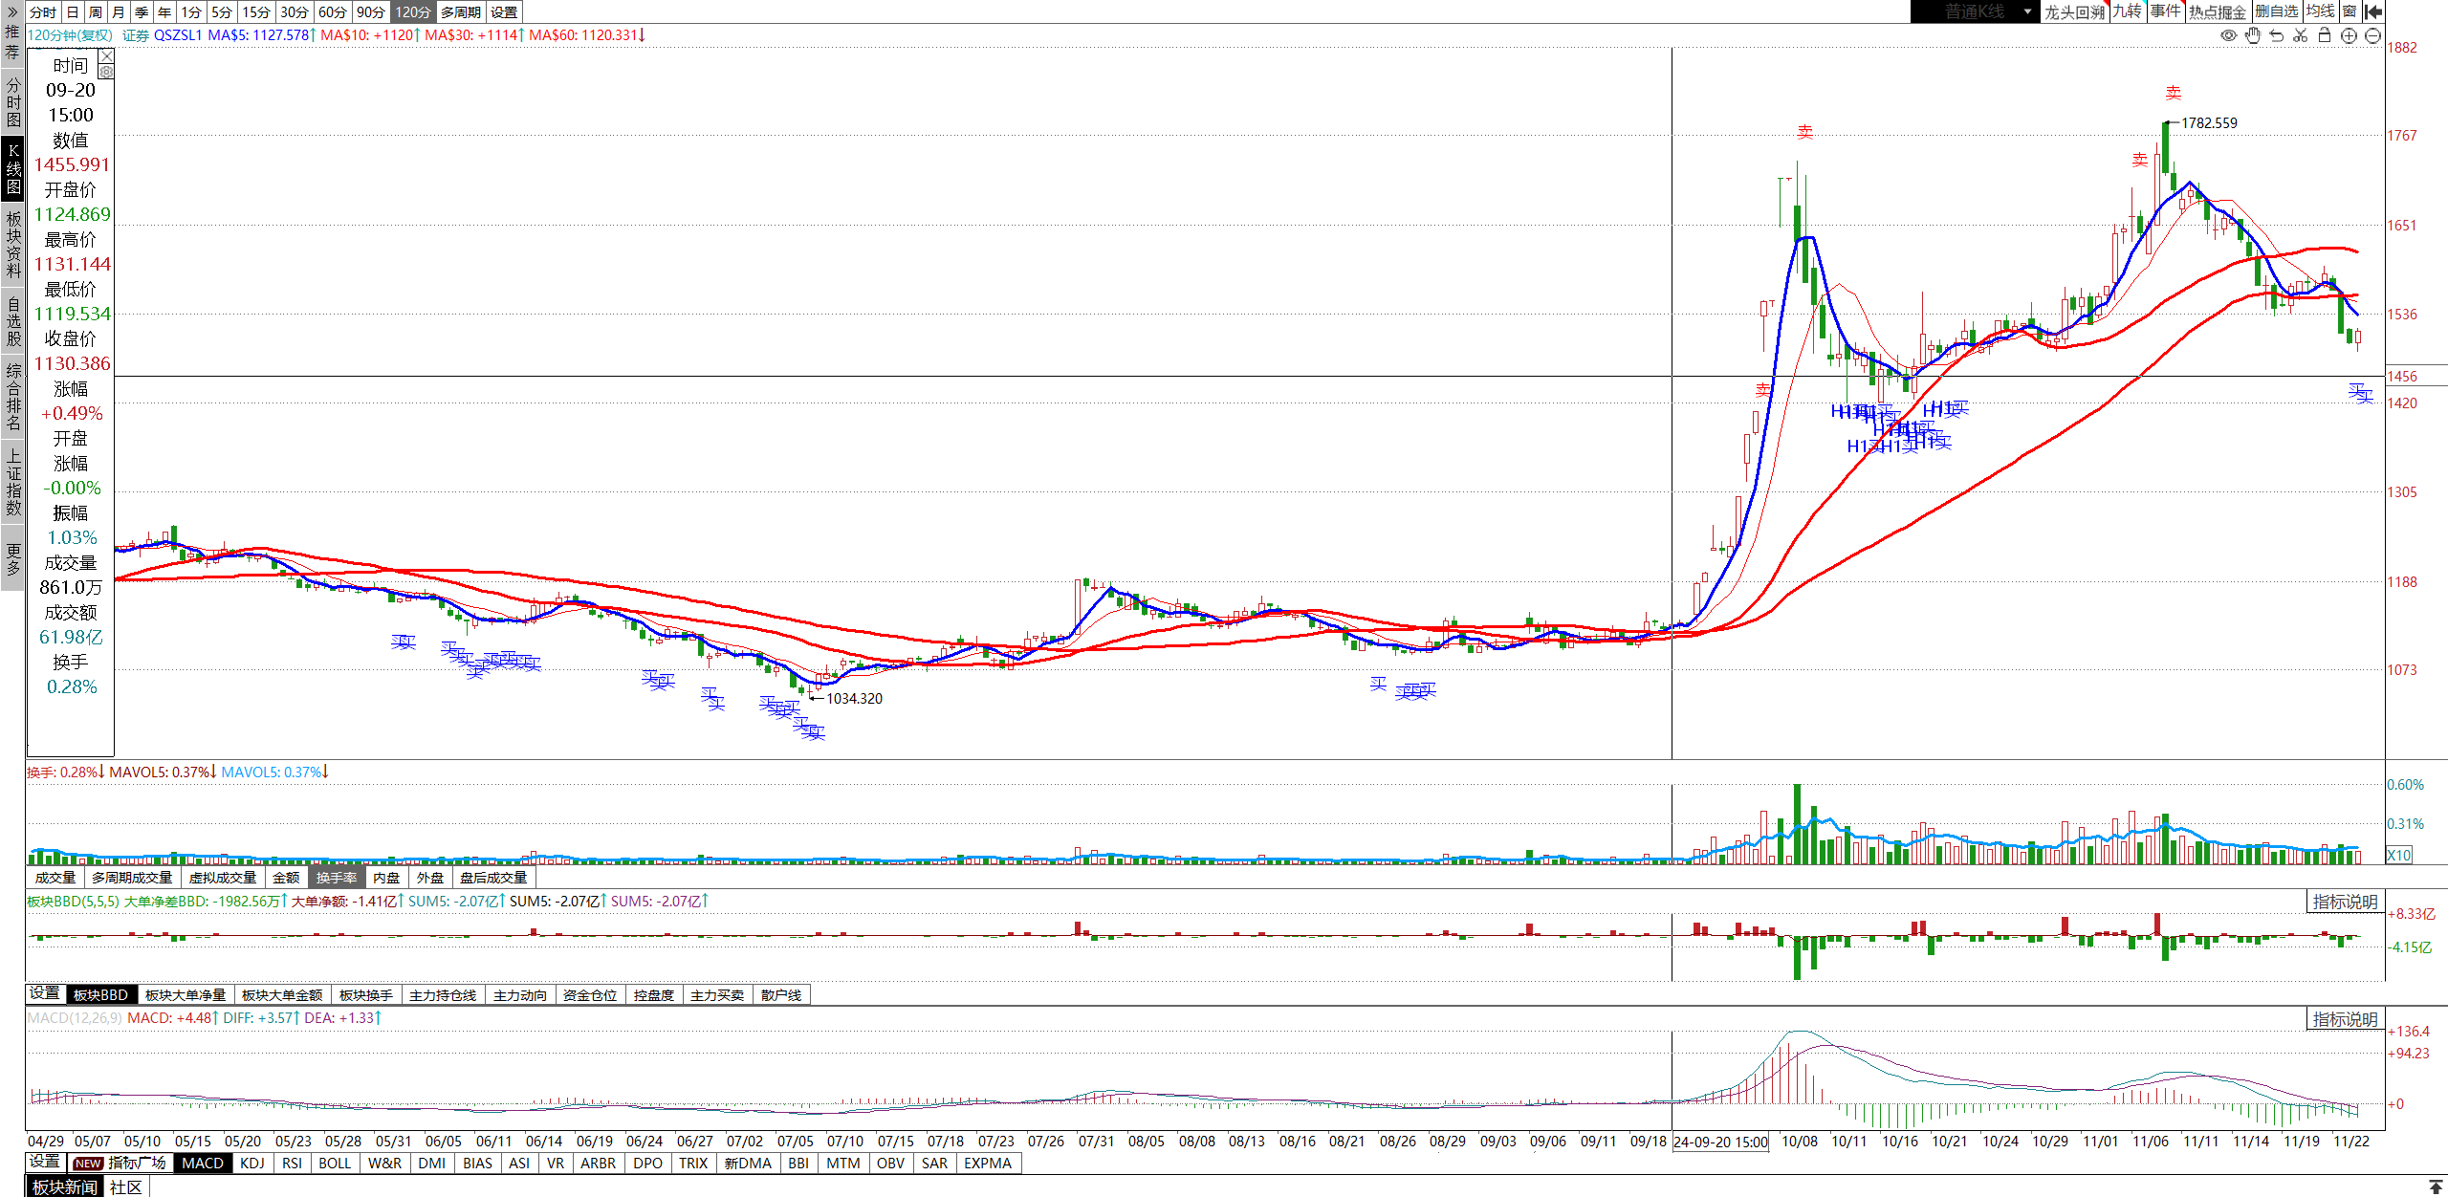Select the 60分 period tab
This screenshot has height=1197, width=2448.
point(333,12)
